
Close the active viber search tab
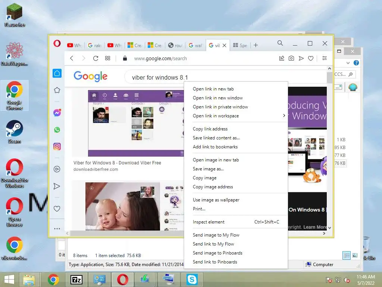(224, 45)
